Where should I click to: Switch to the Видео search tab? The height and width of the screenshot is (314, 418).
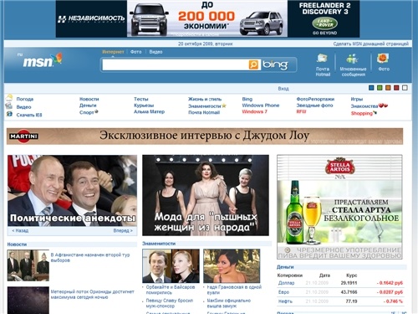pyautogui.click(x=155, y=52)
